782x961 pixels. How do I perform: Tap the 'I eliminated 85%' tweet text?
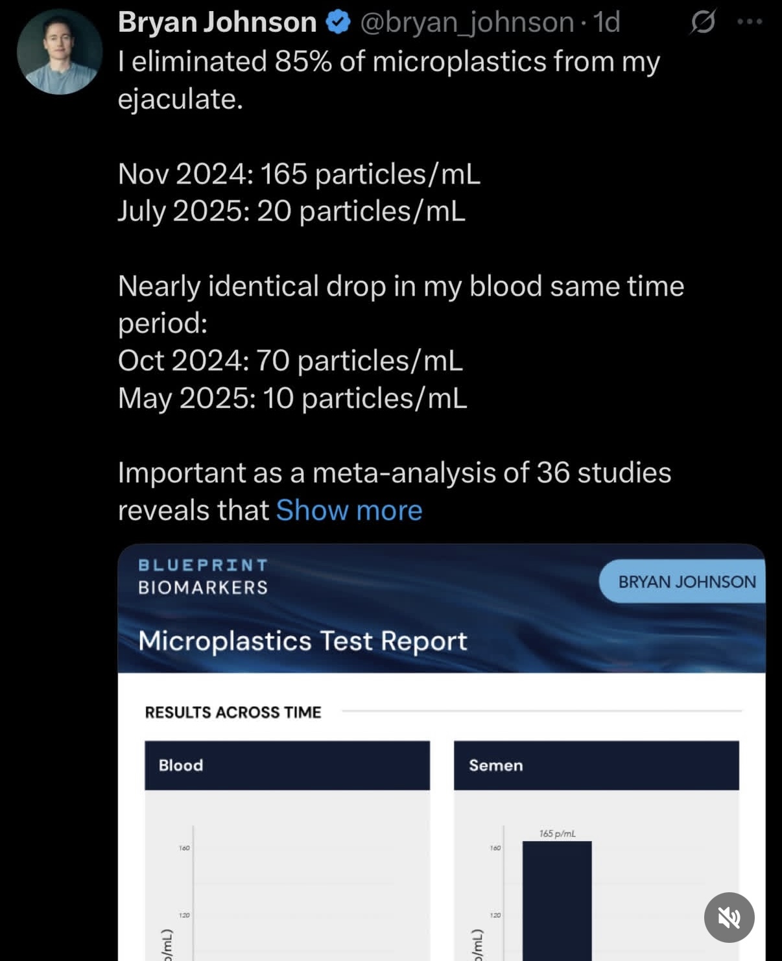click(x=388, y=80)
